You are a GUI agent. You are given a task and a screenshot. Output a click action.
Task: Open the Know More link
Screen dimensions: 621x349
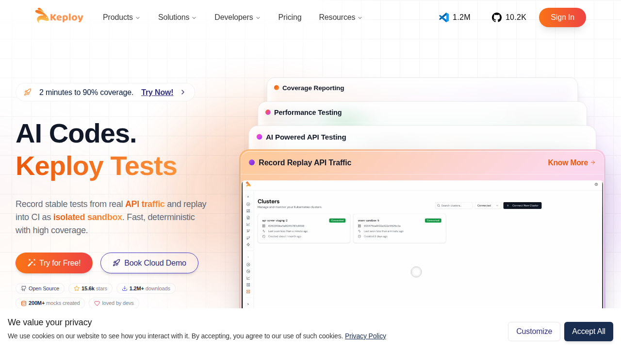[x=571, y=163]
